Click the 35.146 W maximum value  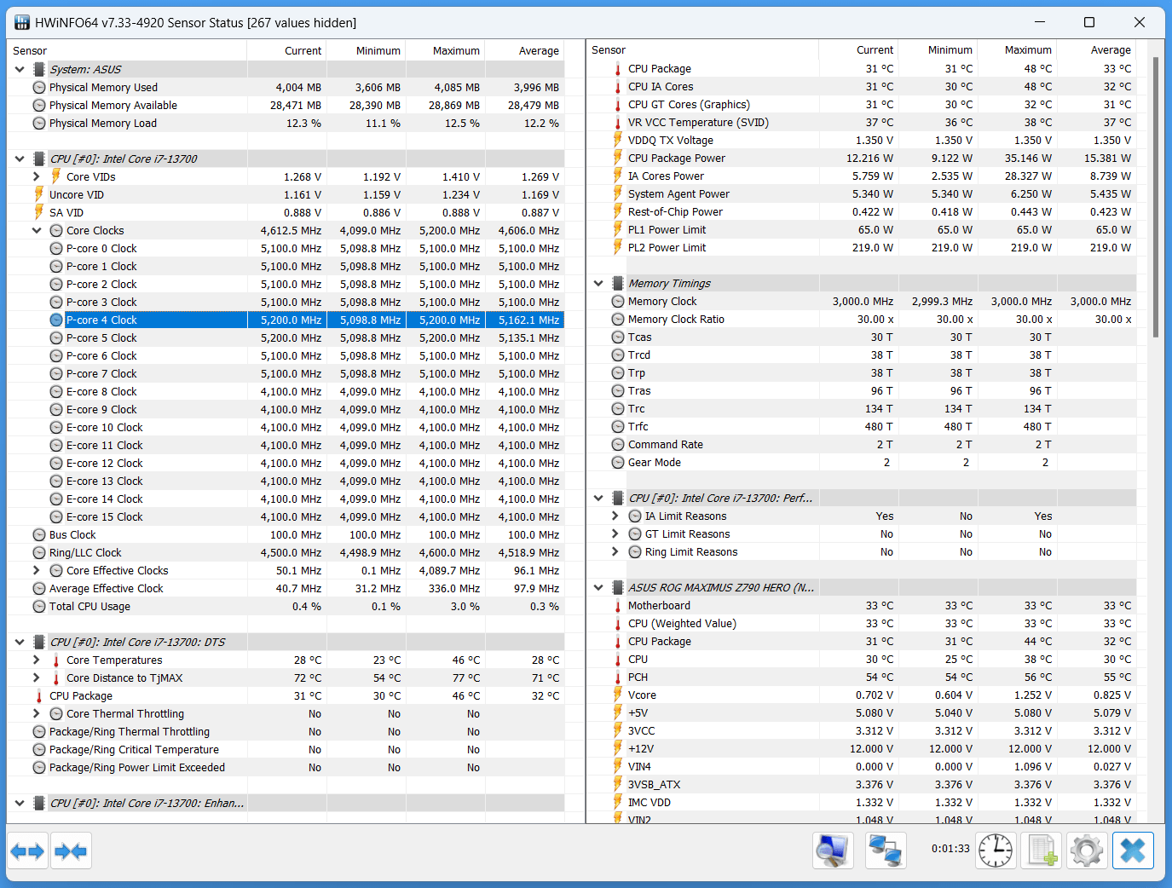[x=1028, y=158]
